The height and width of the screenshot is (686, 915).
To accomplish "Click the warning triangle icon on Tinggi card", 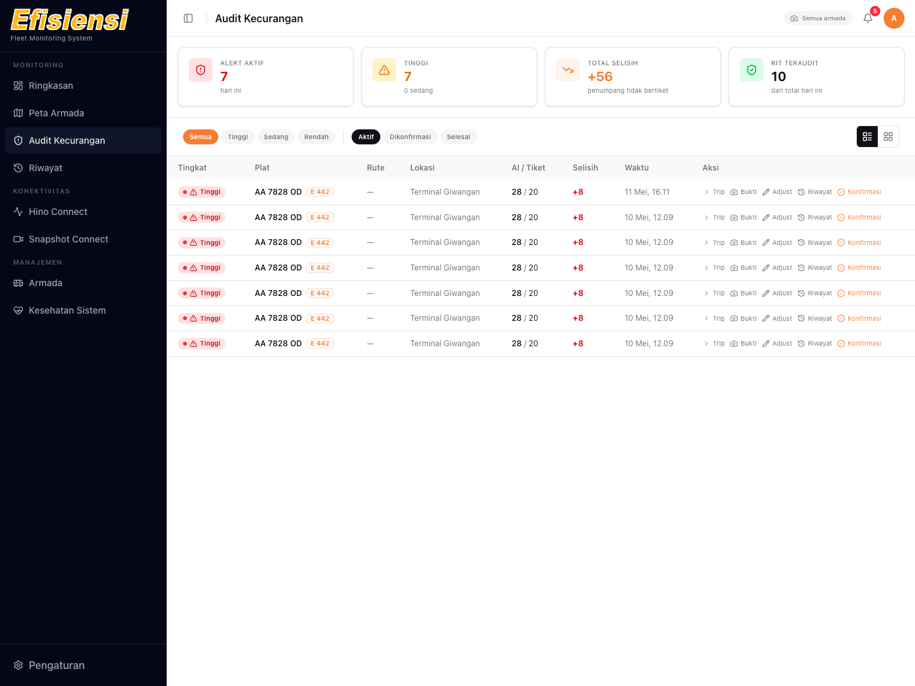I will click(x=384, y=70).
